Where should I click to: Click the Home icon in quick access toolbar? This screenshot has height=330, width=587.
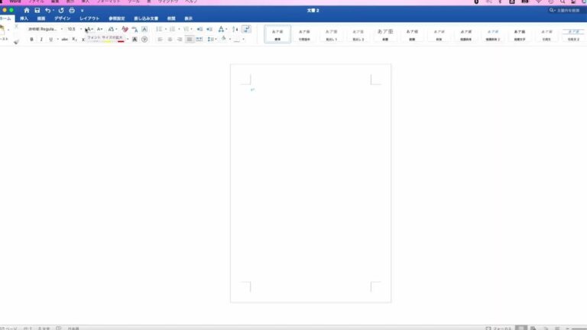pyautogui.click(x=27, y=11)
